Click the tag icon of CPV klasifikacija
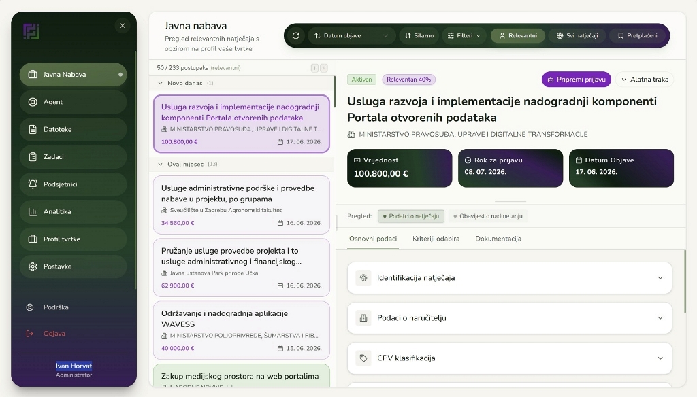 click(363, 358)
